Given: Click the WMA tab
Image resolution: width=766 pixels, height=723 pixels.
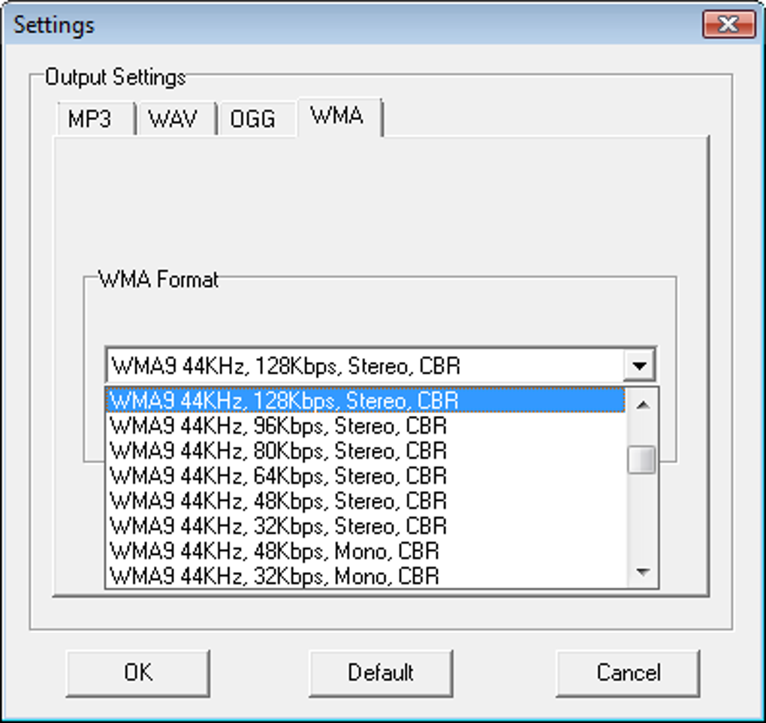Looking at the screenshot, I should 337,116.
